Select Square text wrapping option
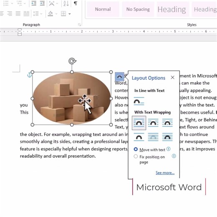217x217 pixels. click(x=139, y=123)
